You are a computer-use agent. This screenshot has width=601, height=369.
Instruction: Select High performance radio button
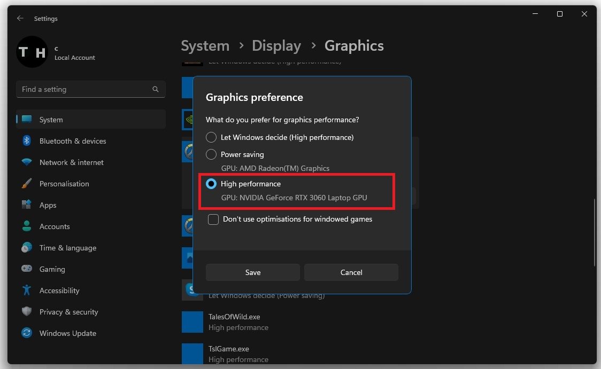coord(211,184)
